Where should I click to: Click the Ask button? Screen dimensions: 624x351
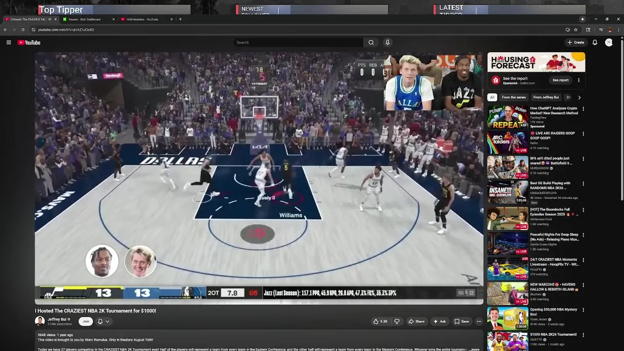[x=440, y=321]
